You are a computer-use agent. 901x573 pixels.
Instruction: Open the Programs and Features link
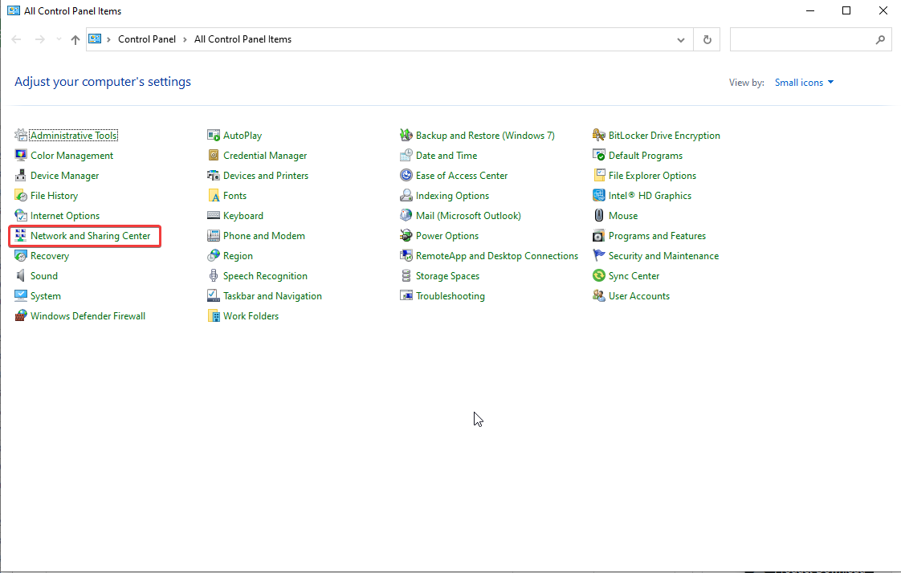click(x=657, y=236)
